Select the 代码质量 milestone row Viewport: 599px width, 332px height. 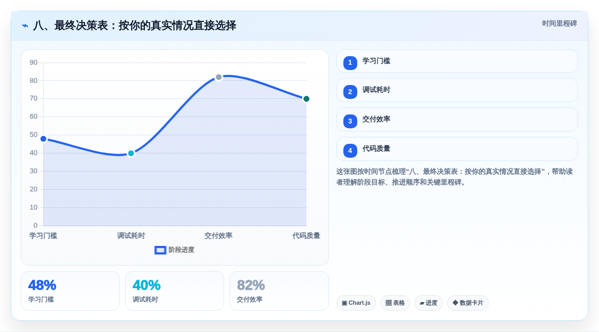tap(457, 149)
